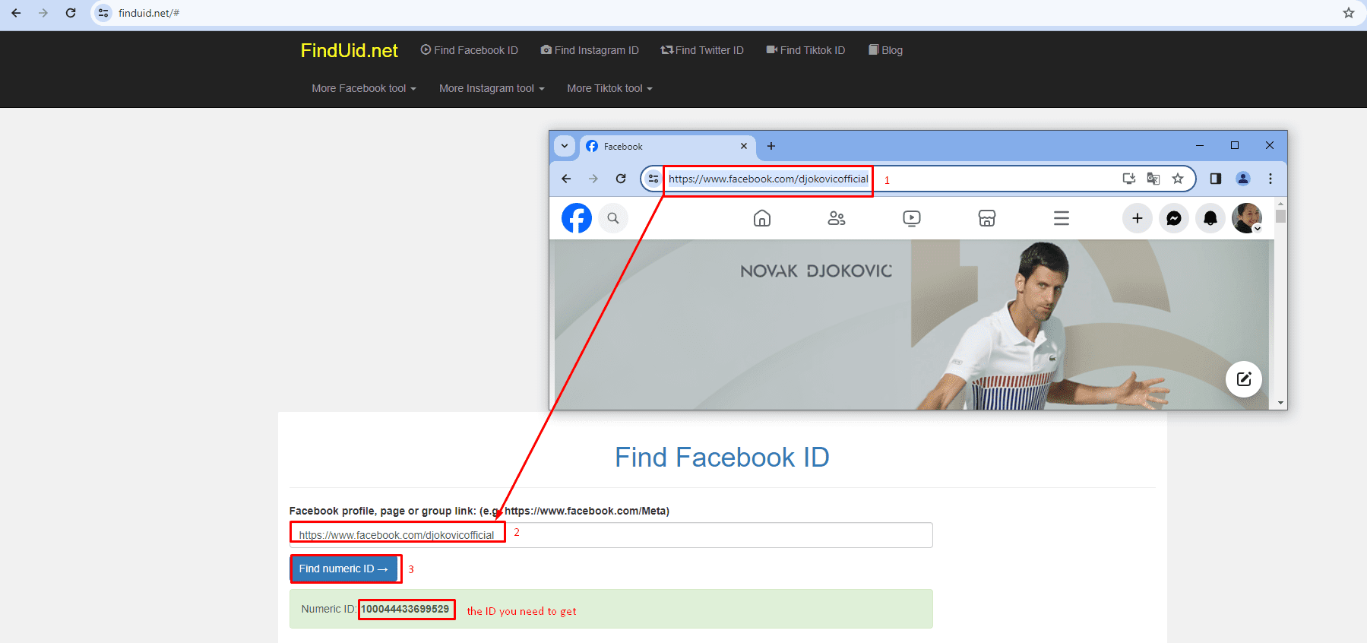
Task: Open site info icon in Facebook window address bar
Action: coord(653,179)
